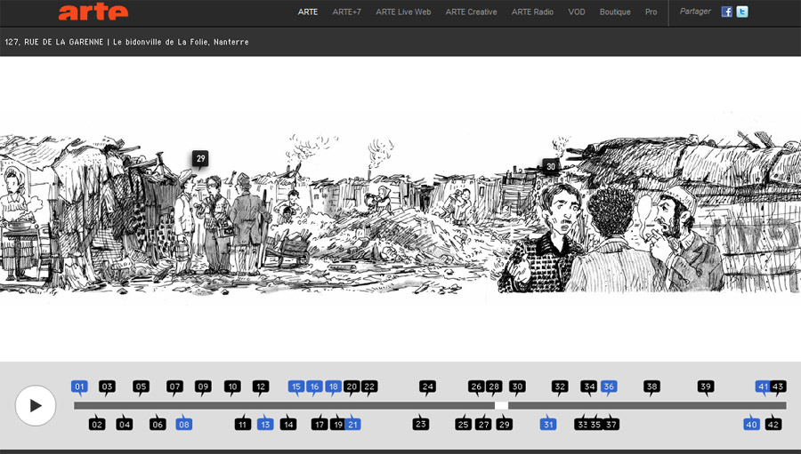Jump to timeline marker 37

click(x=611, y=424)
